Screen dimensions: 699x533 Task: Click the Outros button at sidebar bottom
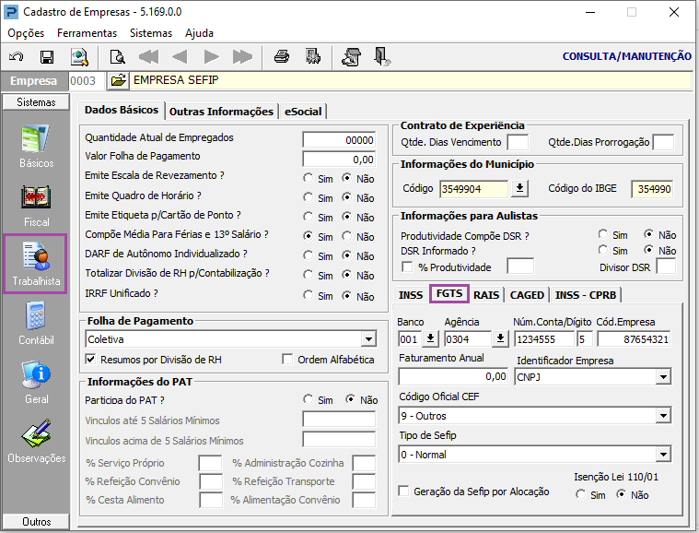pyautogui.click(x=36, y=521)
